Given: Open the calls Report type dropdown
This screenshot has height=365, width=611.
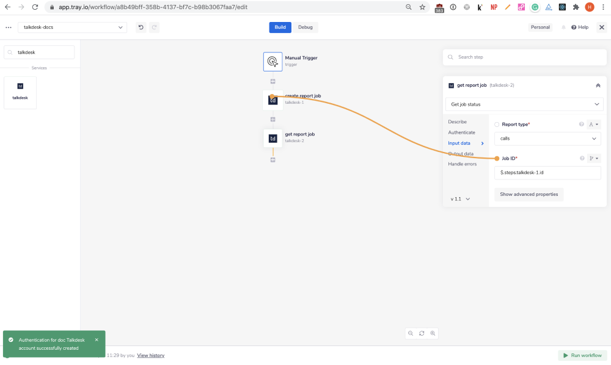Looking at the screenshot, I should pos(547,139).
